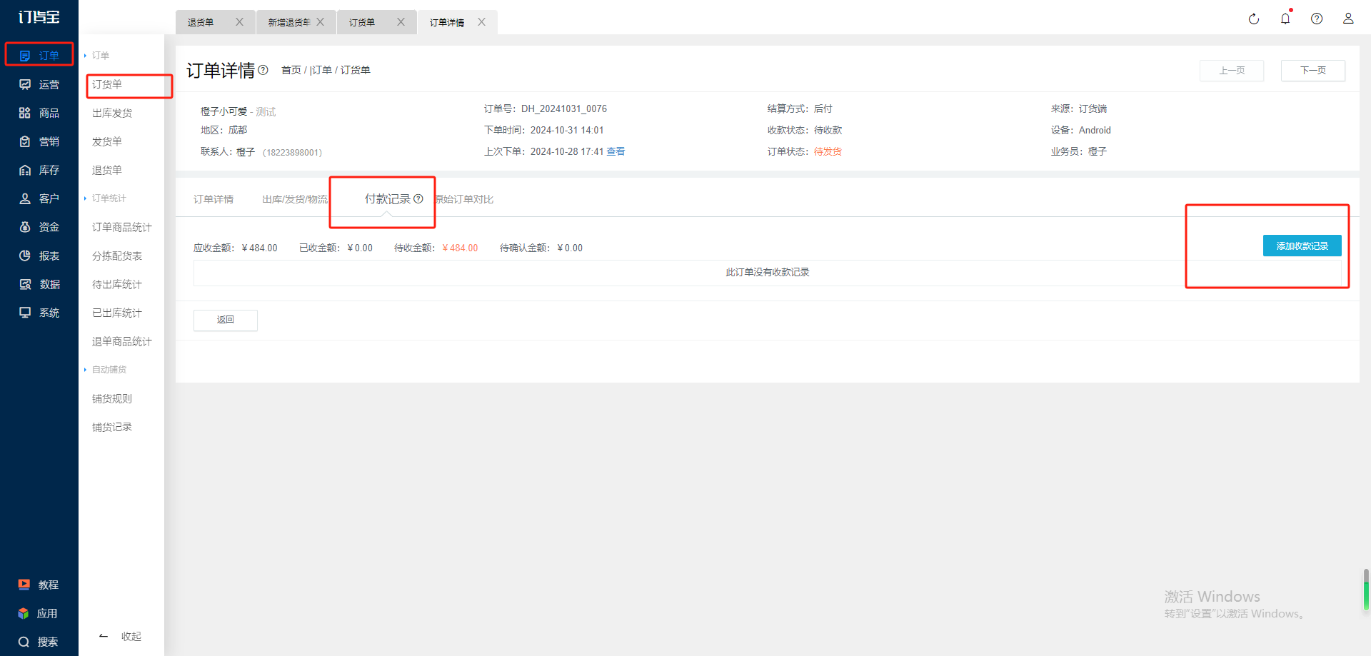Click help icon beside 付款记录 tab
Screen dimensions: 1371x656
pos(418,199)
